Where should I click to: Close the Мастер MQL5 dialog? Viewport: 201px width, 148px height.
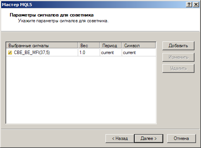coord(196,5)
